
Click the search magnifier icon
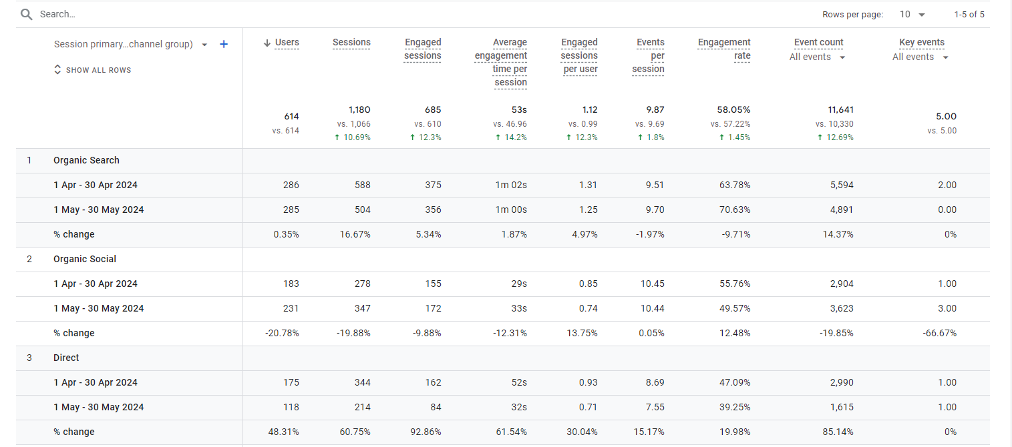(x=26, y=14)
